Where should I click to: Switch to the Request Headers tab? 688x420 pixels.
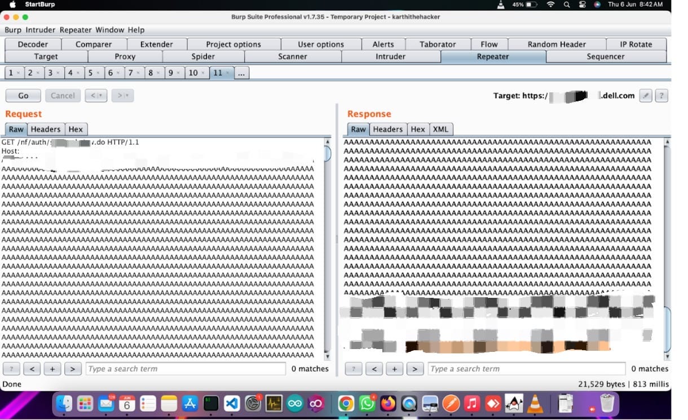46,129
